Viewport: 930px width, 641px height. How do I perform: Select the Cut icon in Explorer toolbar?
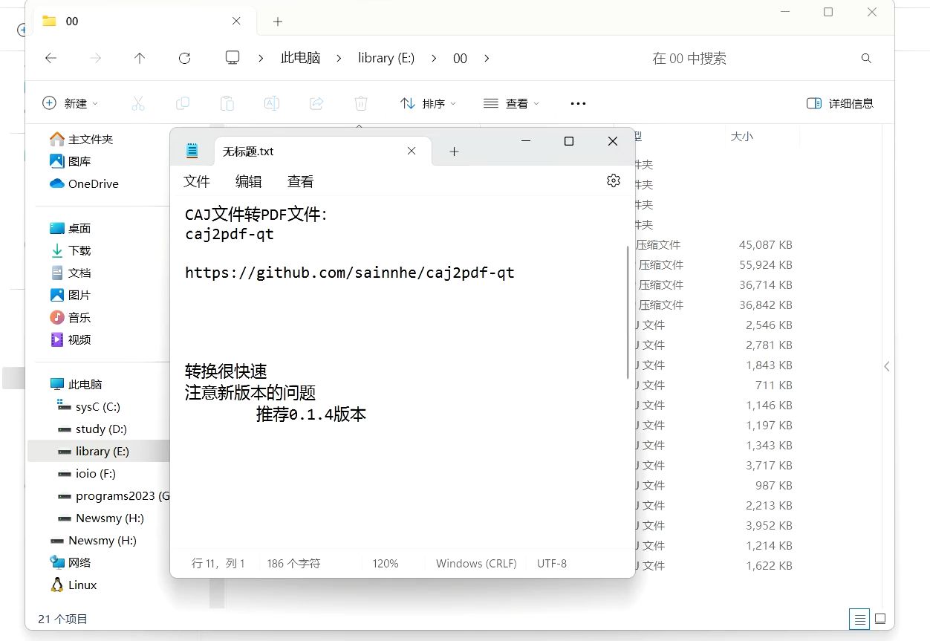click(138, 103)
